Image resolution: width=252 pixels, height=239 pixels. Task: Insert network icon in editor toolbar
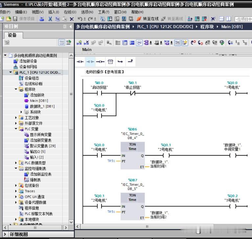(x=79, y=43)
